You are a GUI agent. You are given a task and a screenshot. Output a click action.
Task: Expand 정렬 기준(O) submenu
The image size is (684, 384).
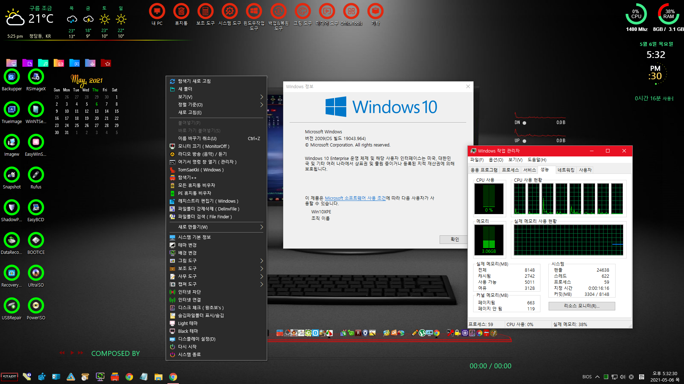(216, 105)
